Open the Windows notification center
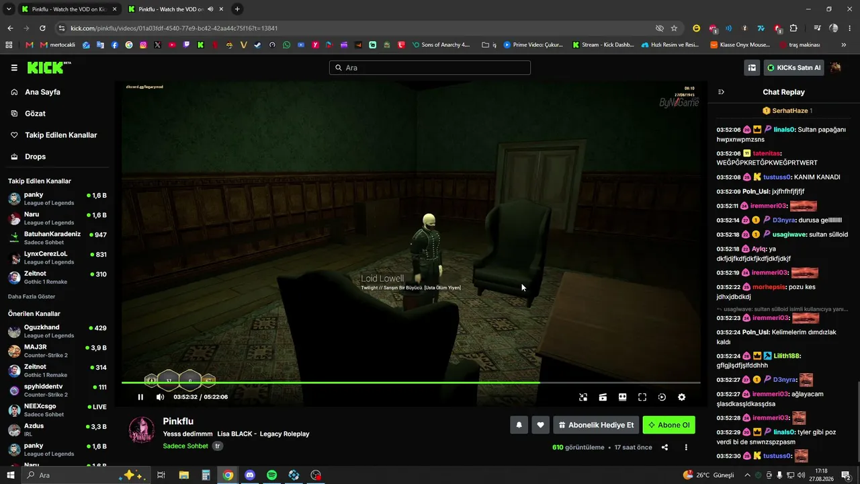 tap(846, 475)
